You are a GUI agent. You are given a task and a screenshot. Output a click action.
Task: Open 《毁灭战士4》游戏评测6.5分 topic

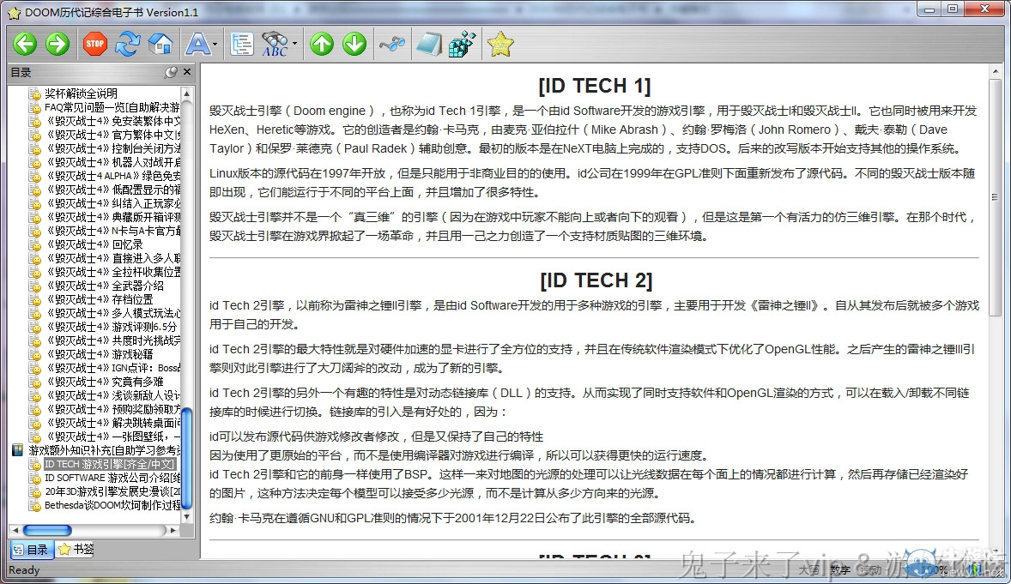pyautogui.click(x=111, y=328)
